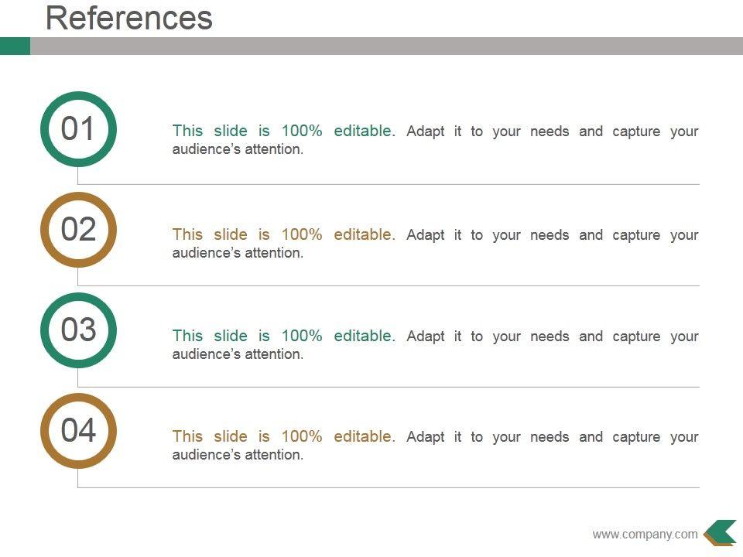Screen dimensions: 743x557
Task: Click "audience's attention." text in item 02
Action: point(238,253)
